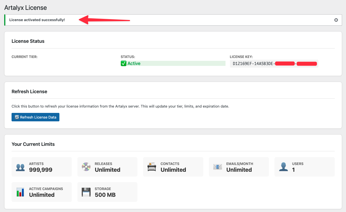Click the Storage 500 MB limit card
The height and width of the screenshot is (212, 346).
click(x=107, y=192)
